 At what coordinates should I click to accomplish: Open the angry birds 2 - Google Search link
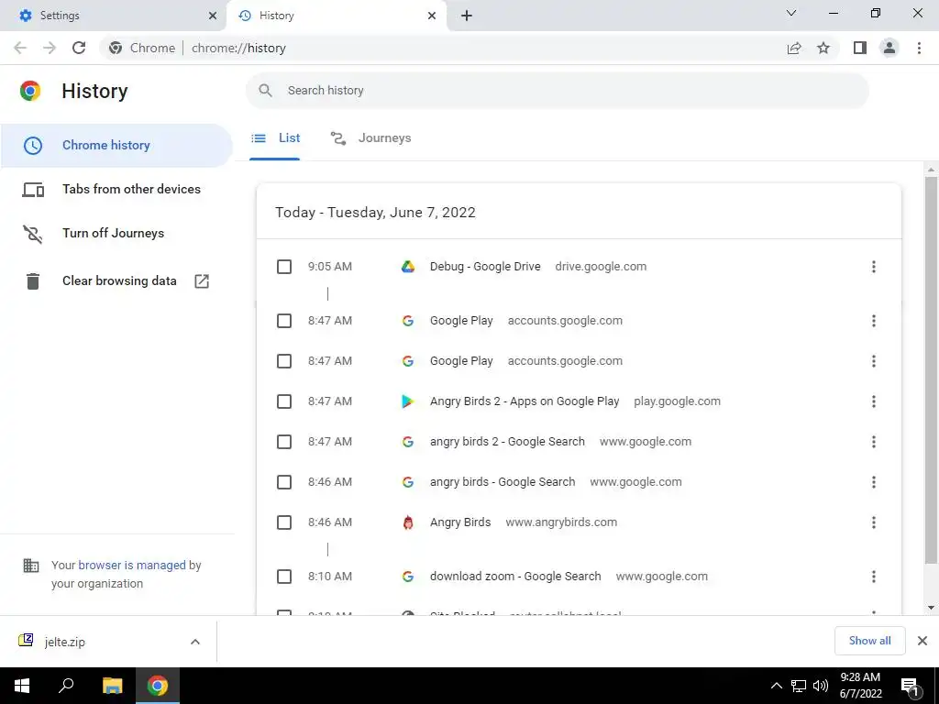pyautogui.click(x=507, y=442)
